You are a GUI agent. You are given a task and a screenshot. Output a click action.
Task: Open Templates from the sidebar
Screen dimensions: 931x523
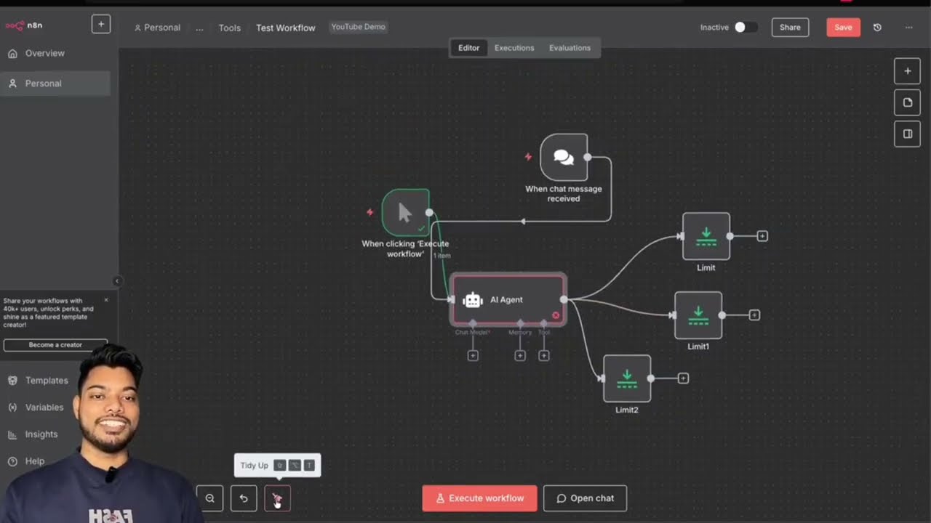[47, 381]
